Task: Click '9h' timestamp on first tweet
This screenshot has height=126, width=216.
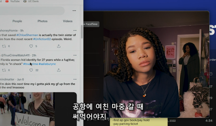Action: (x=22, y=30)
